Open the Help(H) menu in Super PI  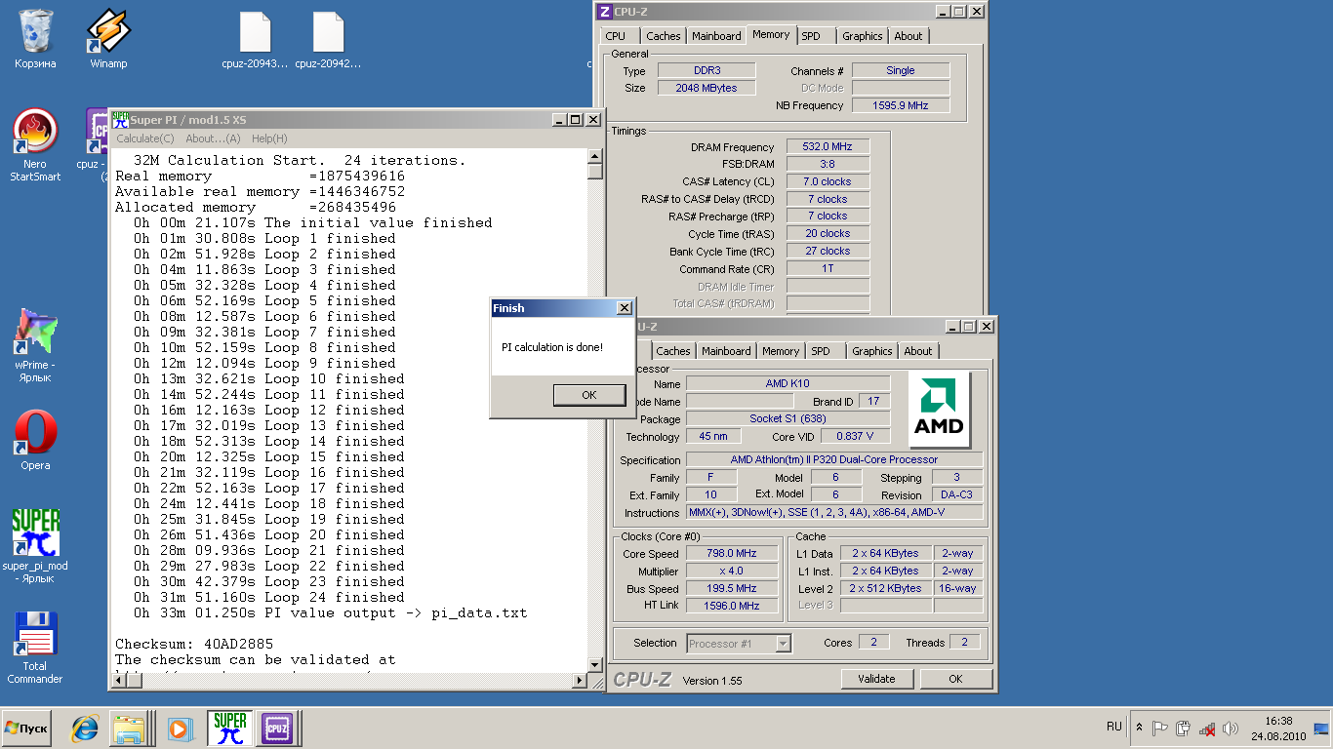269,138
